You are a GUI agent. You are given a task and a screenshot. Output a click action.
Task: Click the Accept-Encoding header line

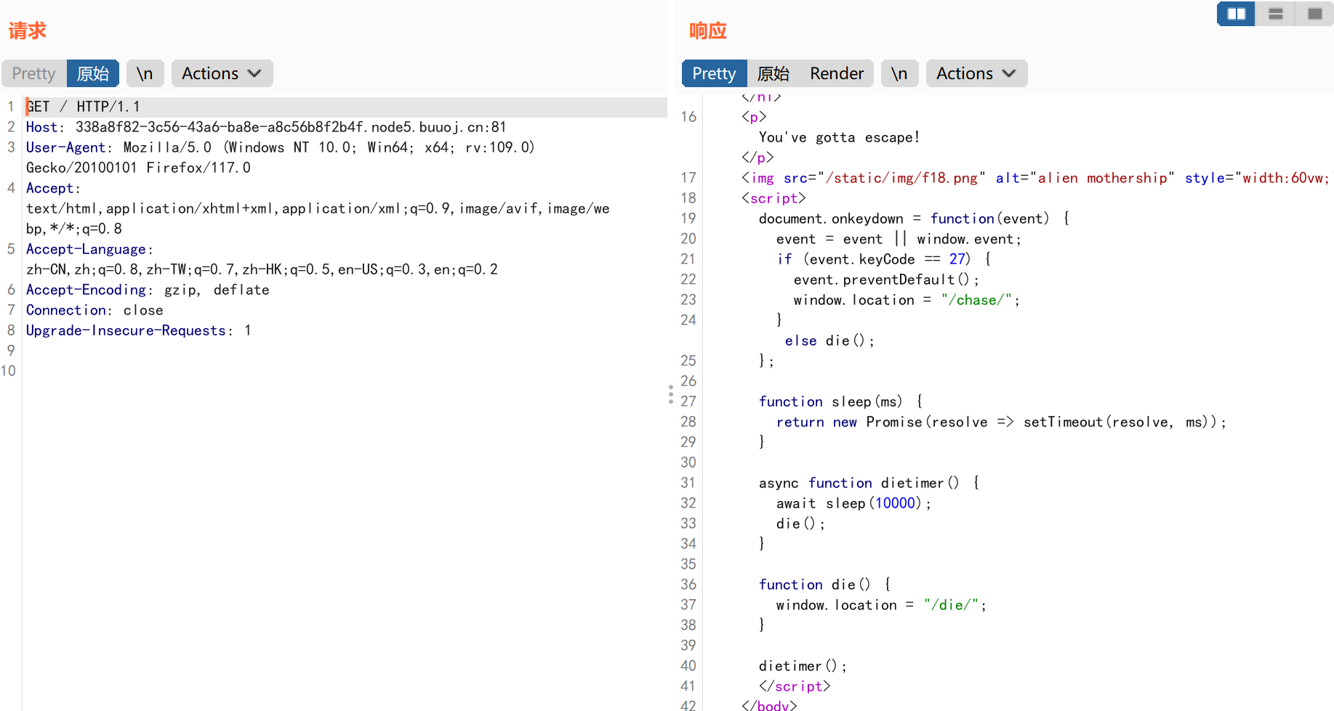[x=148, y=290]
